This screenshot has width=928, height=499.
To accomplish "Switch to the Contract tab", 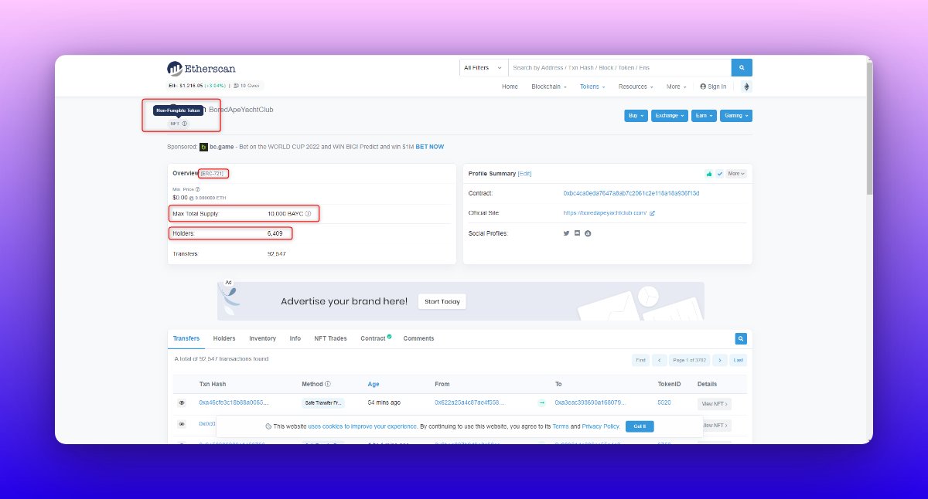I will (376, 338).
